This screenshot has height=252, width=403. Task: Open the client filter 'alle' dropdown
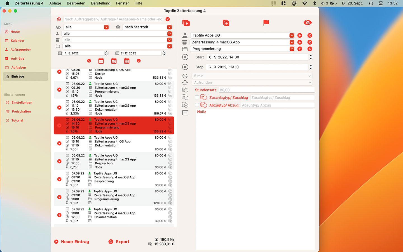pyautogui.click(x=117, y=34)
